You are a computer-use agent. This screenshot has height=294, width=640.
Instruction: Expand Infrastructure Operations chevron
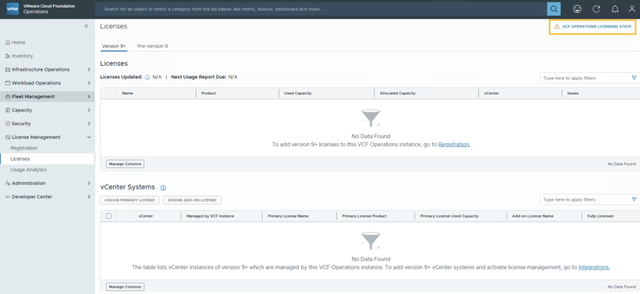pos(89,69)
